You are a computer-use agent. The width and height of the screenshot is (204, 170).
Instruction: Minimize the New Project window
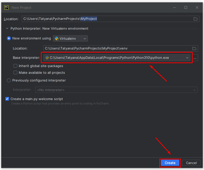click(174, 7)
